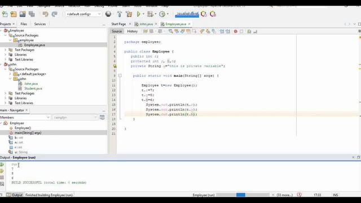Expand the default package node
The image size is (361, 203).
click(x=10, y=74)
